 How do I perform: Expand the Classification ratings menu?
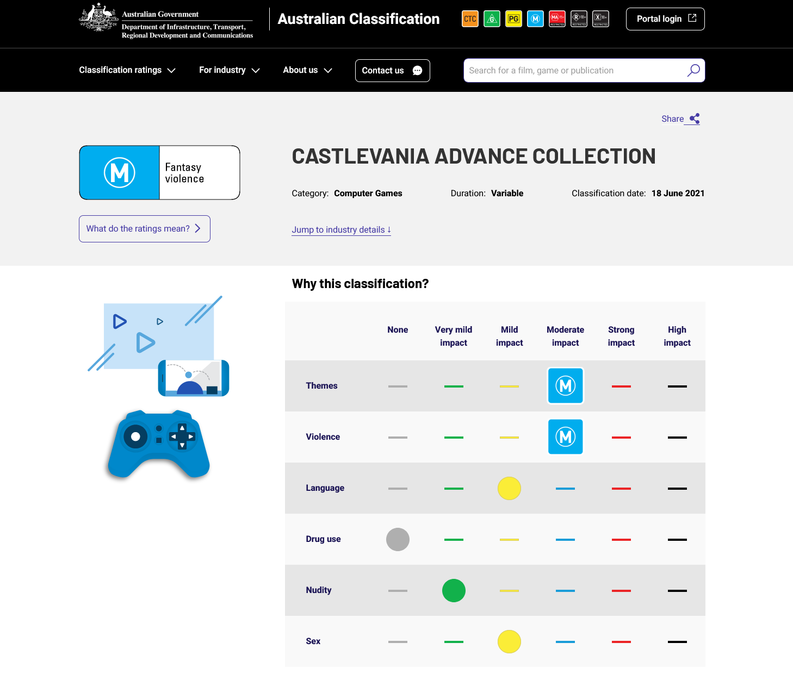tap(127, 70)
